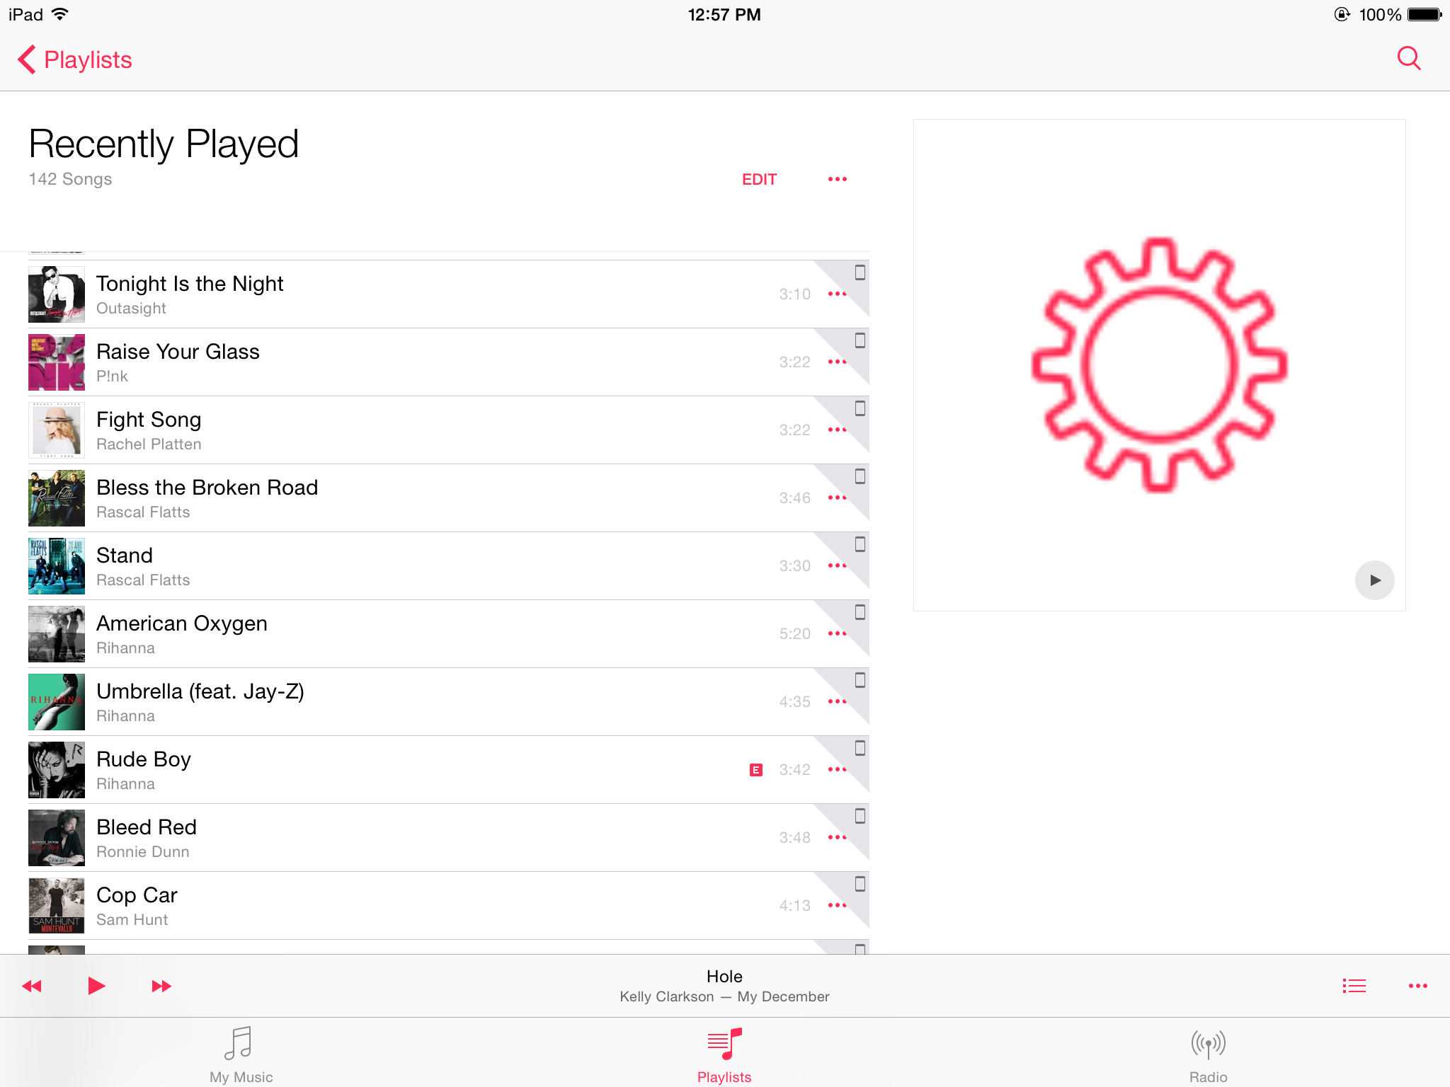Tap the device icon beside Fight Song
The height and width of the screenshot is (1087, 1450).
(x=860, y=408)
